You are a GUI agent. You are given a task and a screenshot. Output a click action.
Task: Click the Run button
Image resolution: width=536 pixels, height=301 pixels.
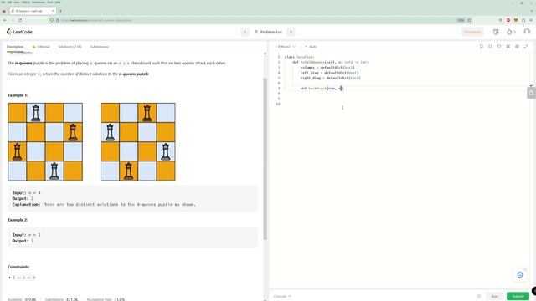[x=495, y=296]
